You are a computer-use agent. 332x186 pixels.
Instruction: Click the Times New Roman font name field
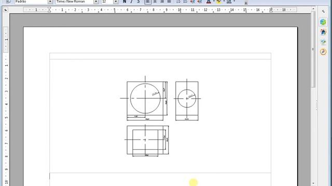(x=75, y=2)
